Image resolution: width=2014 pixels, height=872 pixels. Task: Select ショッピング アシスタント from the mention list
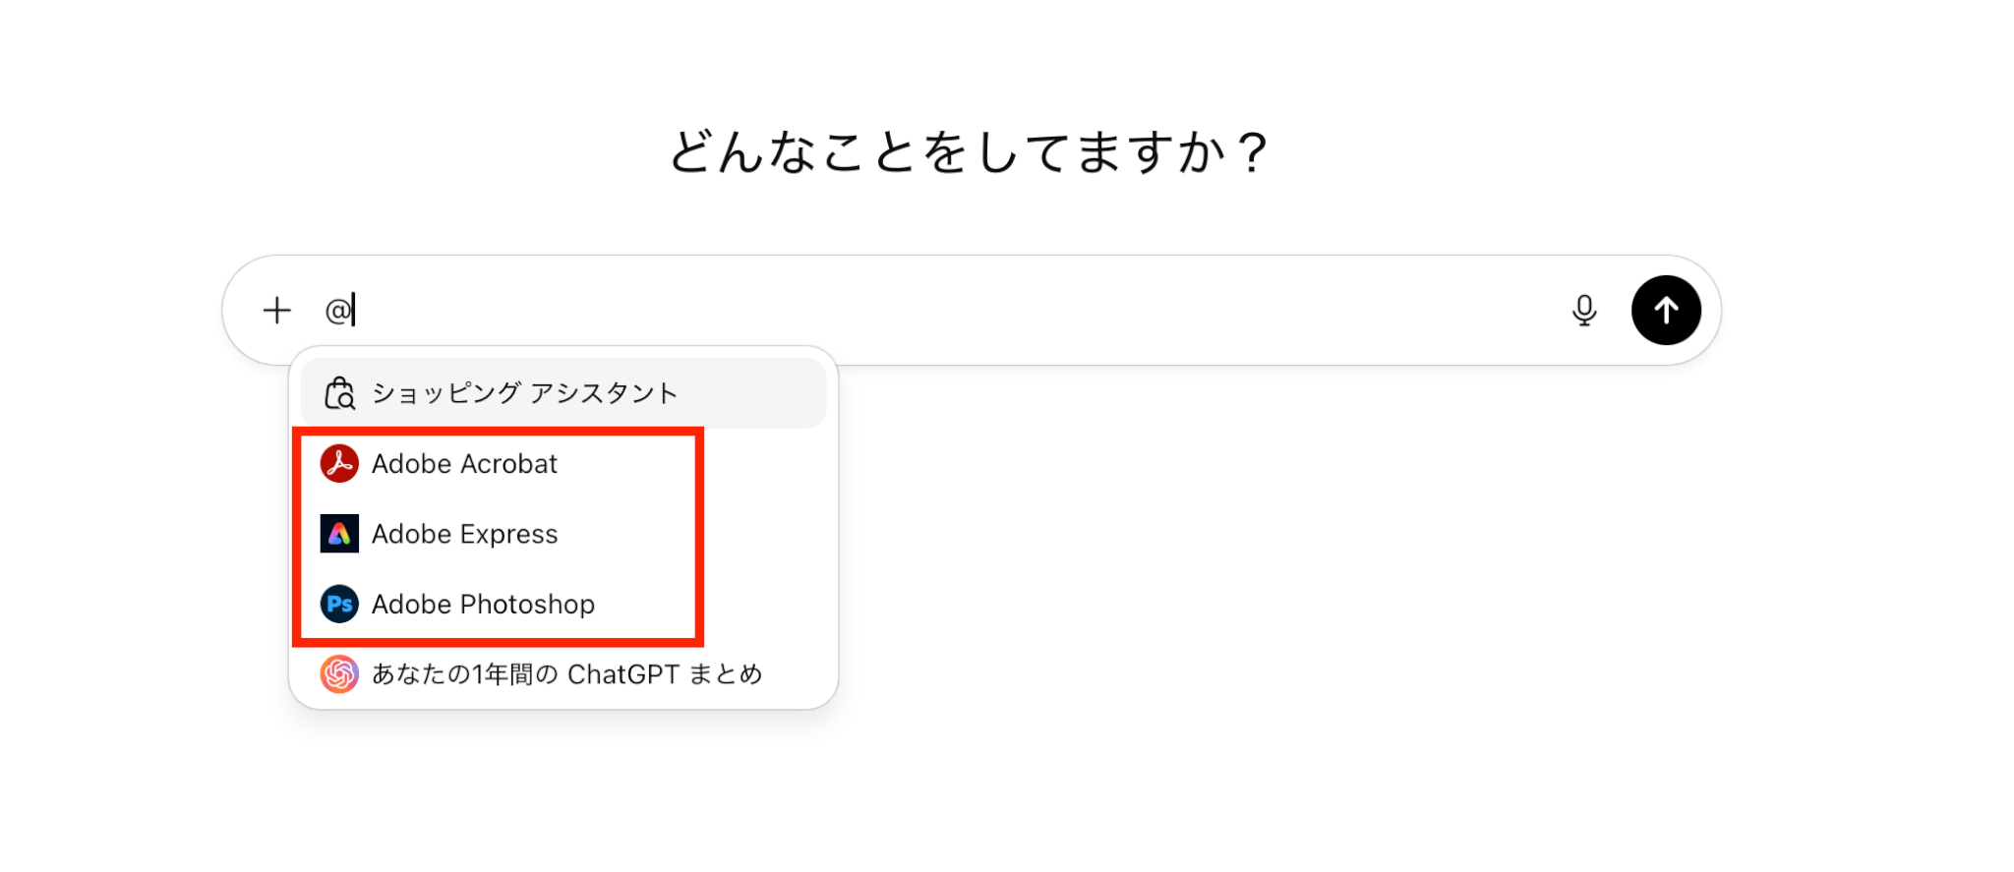click(524, 393)
